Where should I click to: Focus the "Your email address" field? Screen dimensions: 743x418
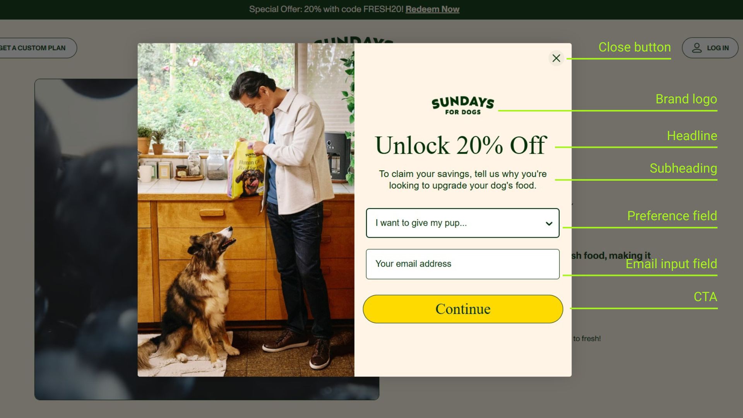pos(462,264)
